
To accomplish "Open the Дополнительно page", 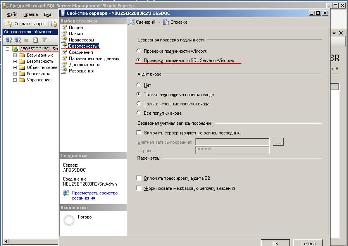I will (84, 65).
